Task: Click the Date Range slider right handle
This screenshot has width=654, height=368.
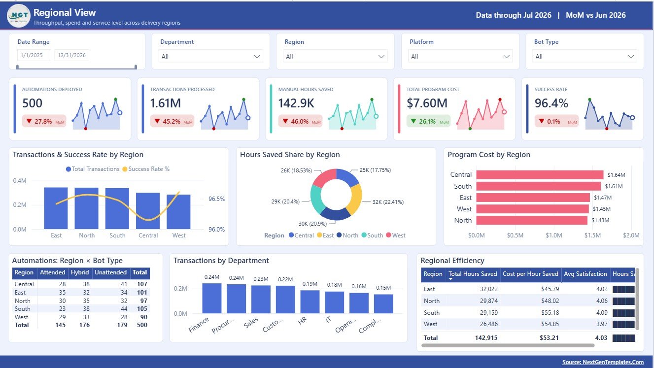Action: [136, 67]
